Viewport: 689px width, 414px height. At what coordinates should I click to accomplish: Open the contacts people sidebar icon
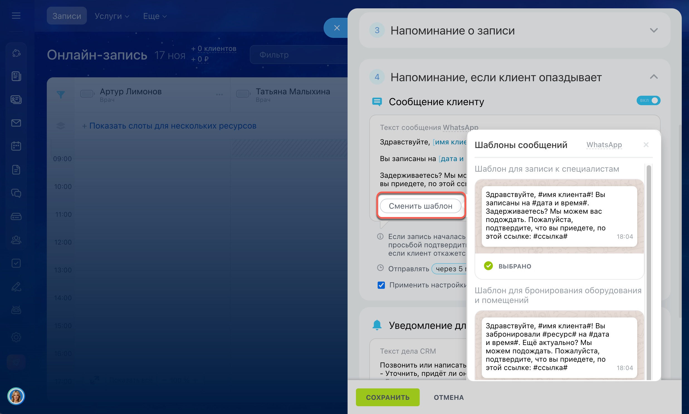(x=16, y=240)
